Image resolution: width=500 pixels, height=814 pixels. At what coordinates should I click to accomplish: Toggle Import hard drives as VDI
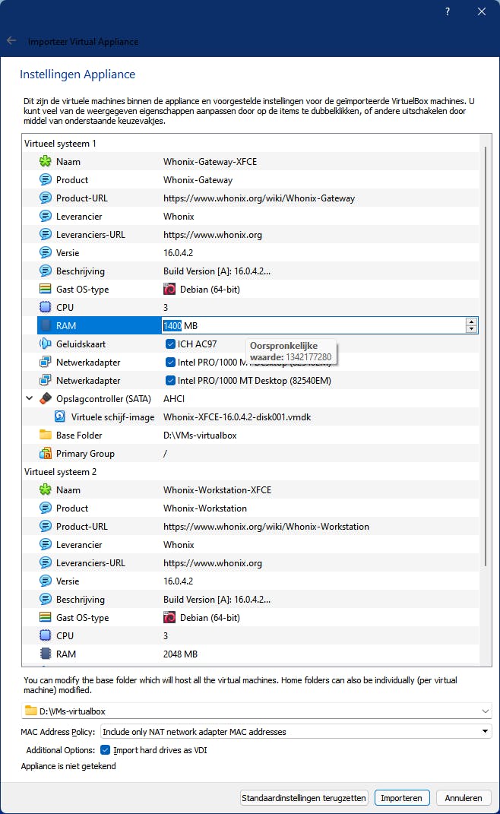click(x=106, y=749)
